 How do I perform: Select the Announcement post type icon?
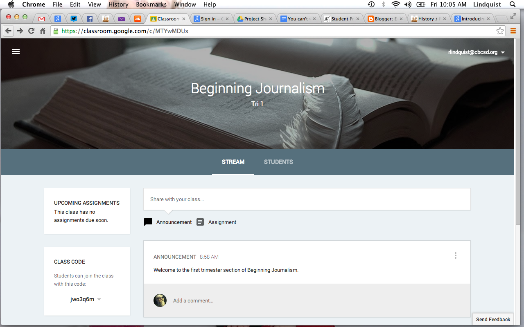coord(148,222)
